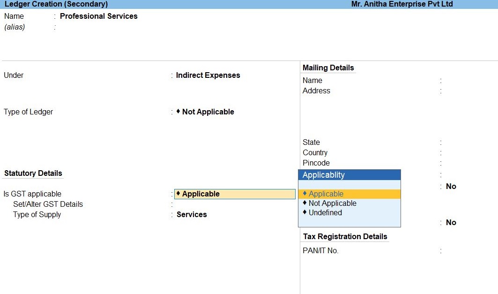Select Applicable in the Applicablity list

pyautogui.click(x=326, y=194)
